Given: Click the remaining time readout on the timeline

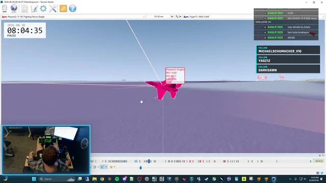Looking at the screenshot, I should 319,161.
